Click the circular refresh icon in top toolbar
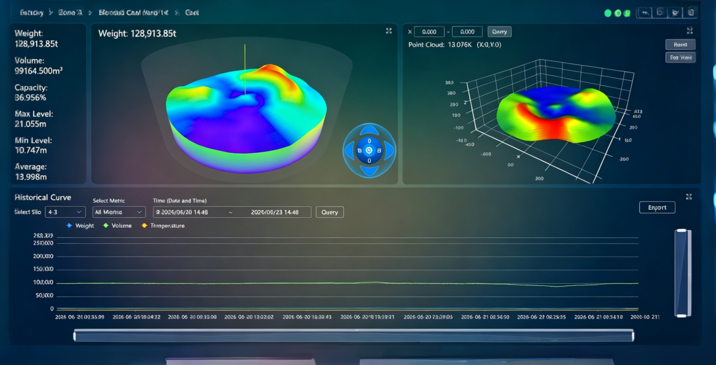 click(660, 13)
